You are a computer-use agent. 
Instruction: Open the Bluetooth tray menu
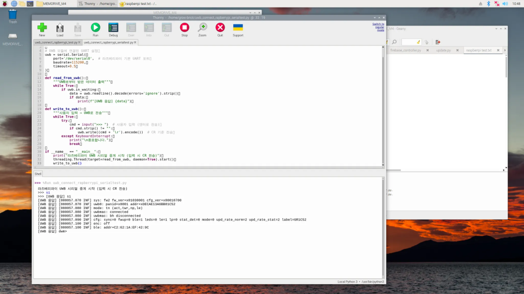(489, 4)
